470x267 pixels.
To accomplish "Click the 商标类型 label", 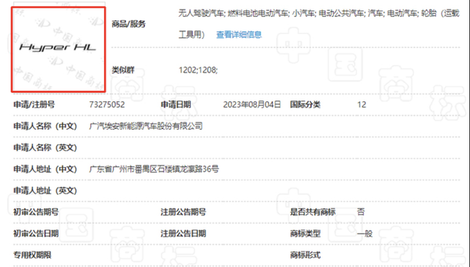I will (x=305, y=233).
